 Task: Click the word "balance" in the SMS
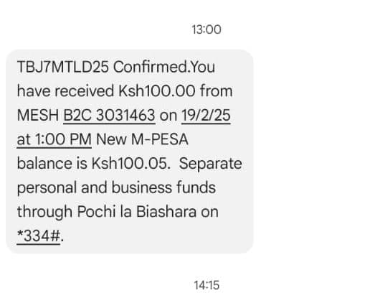44,164
